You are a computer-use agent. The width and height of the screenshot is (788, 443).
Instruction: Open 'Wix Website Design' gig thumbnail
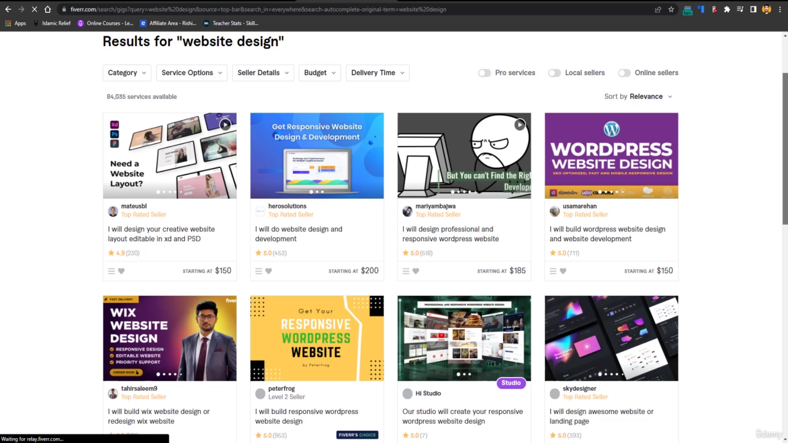pos(169,338)
